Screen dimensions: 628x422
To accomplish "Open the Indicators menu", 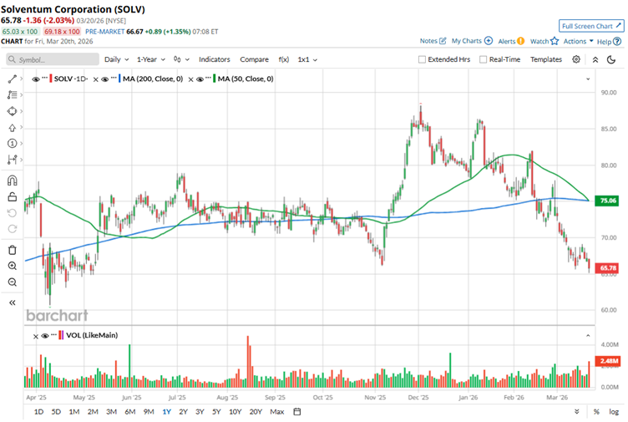I will 215,59.
